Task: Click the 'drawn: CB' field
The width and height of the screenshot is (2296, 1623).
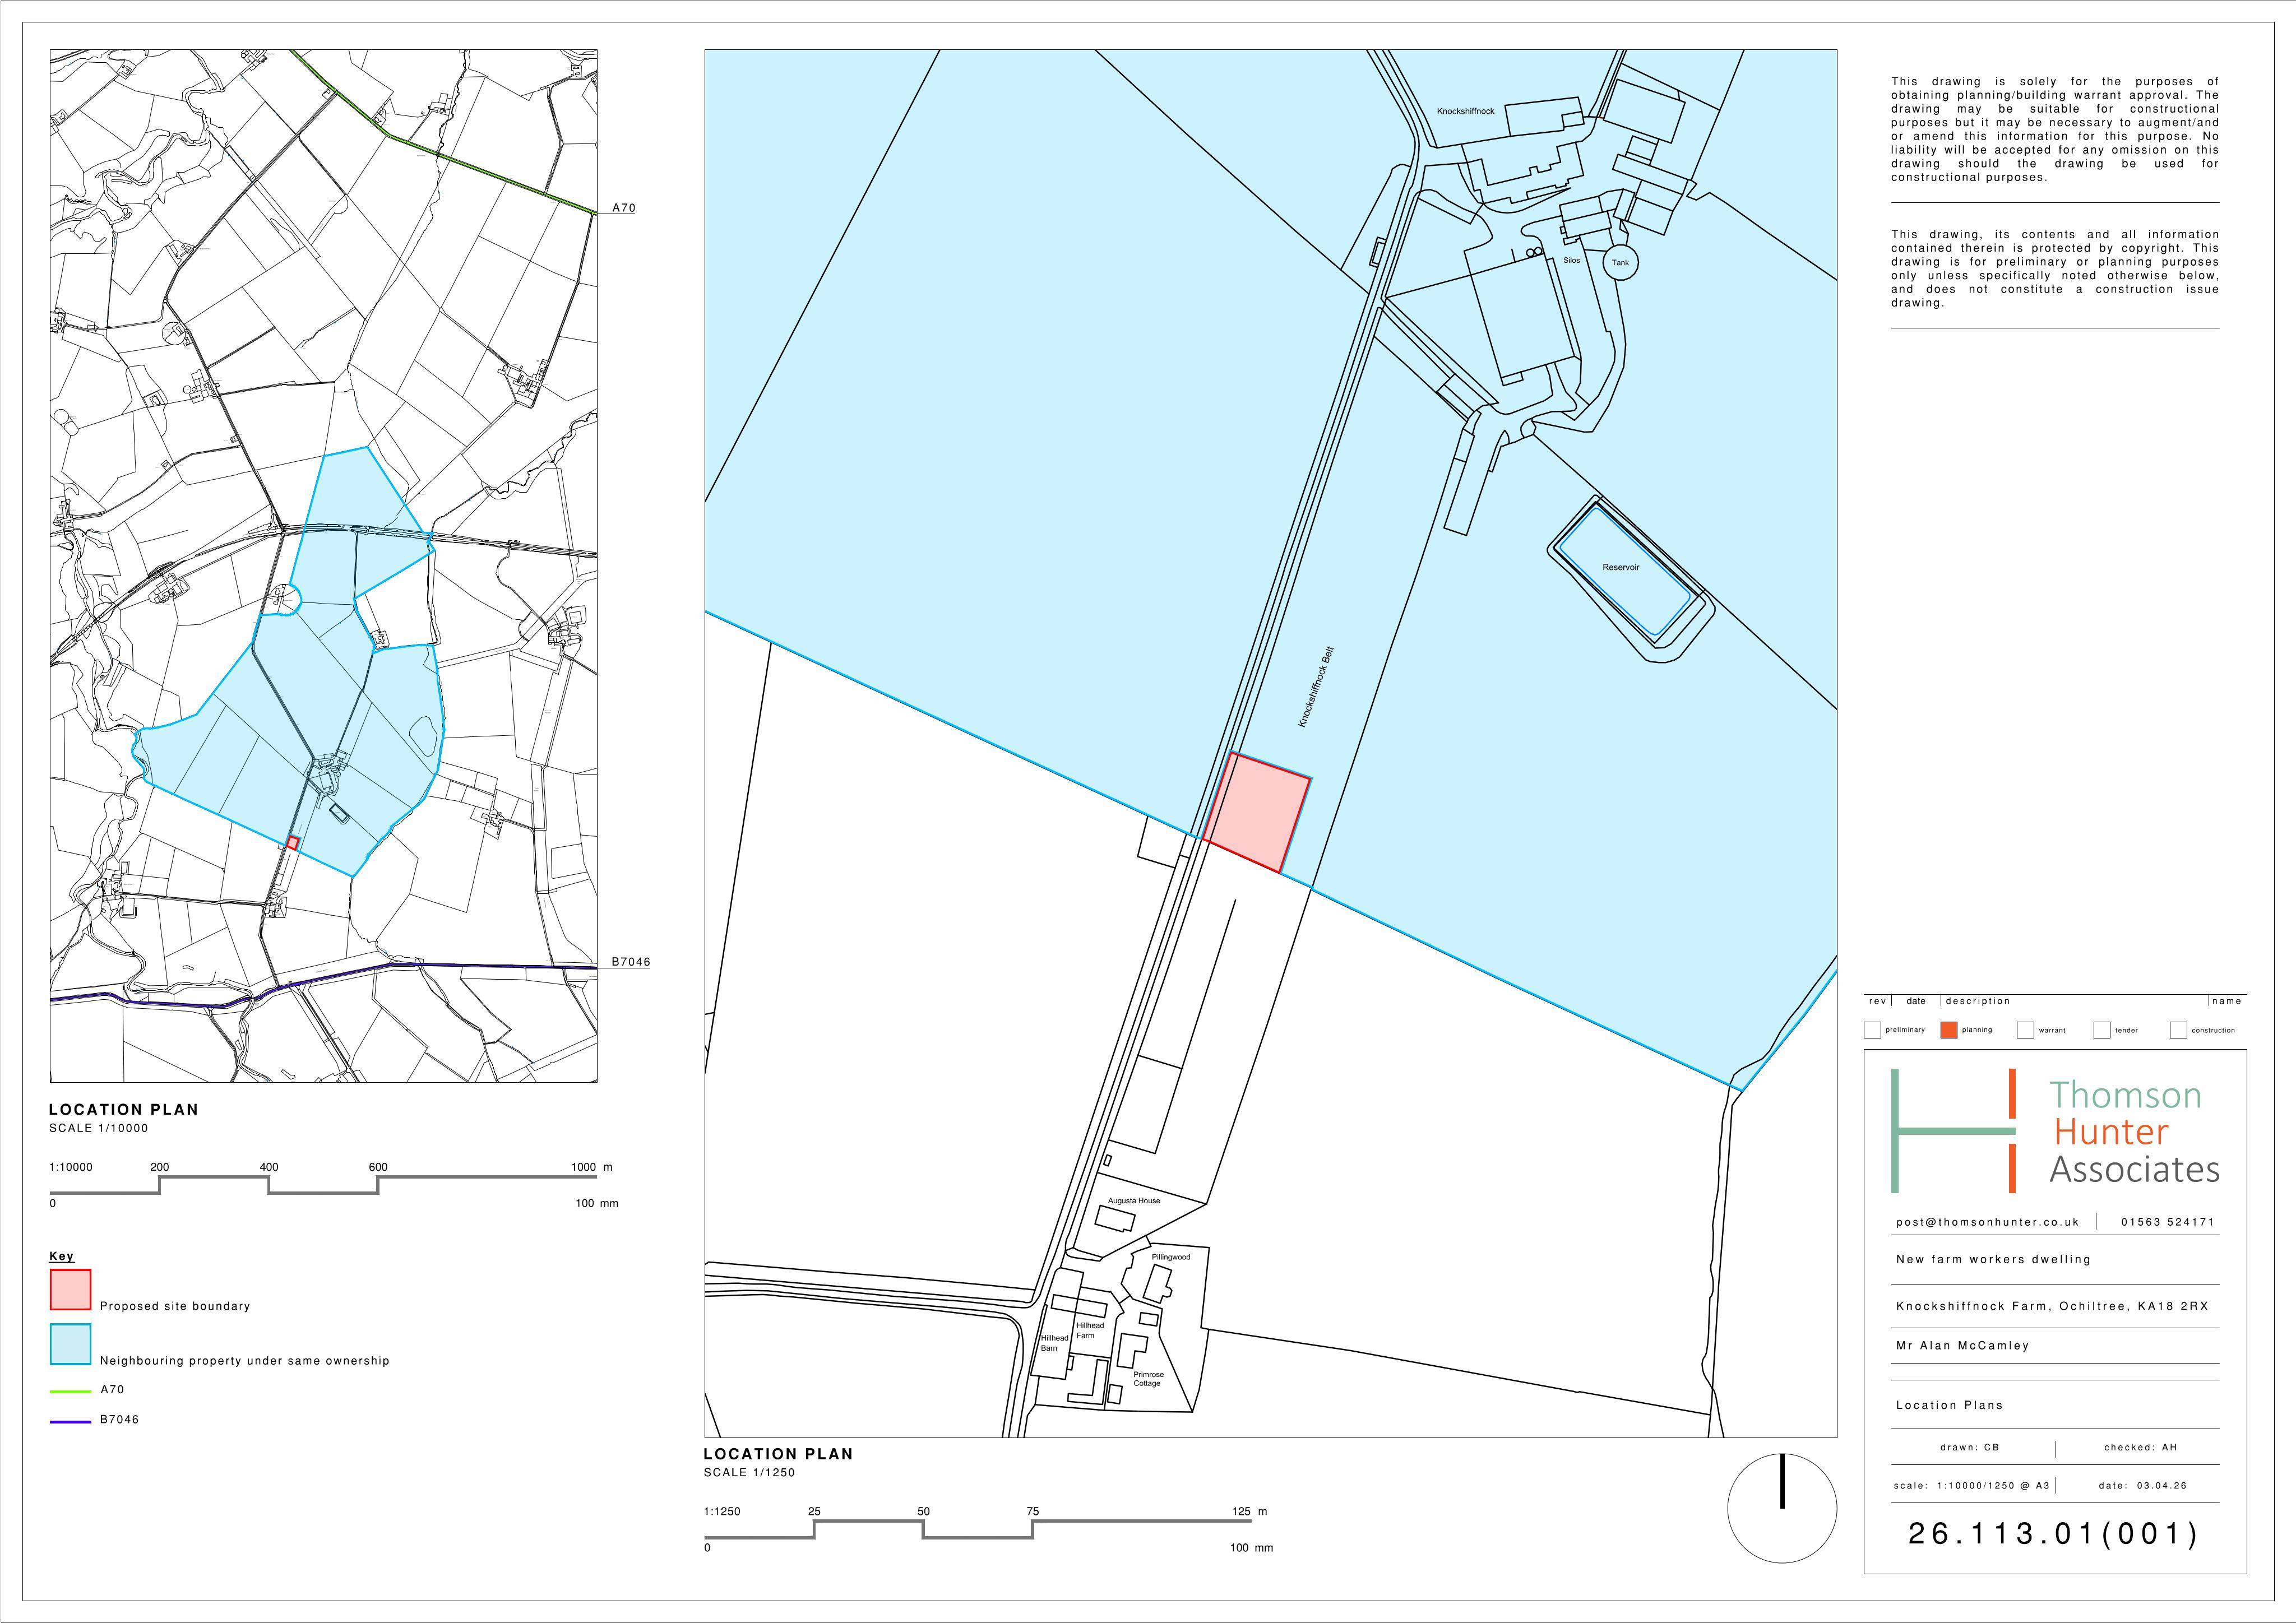Action: point(1969,1447)
